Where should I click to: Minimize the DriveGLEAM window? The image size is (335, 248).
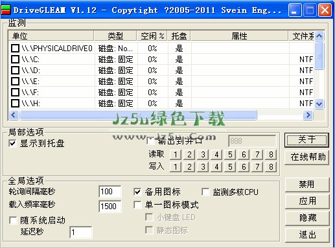coord(295,10)
